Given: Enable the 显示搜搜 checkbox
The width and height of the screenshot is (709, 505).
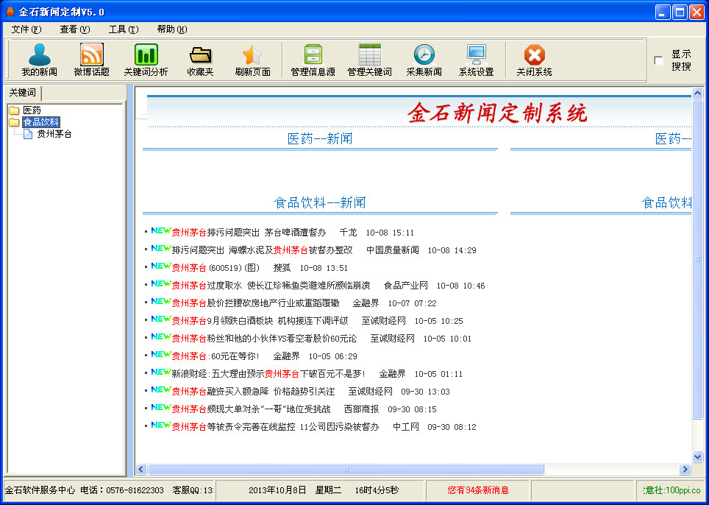Looking at the screenshot, I should [x=658, y=60].
